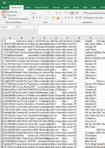Open the Exibir tab

click(85, 7)
